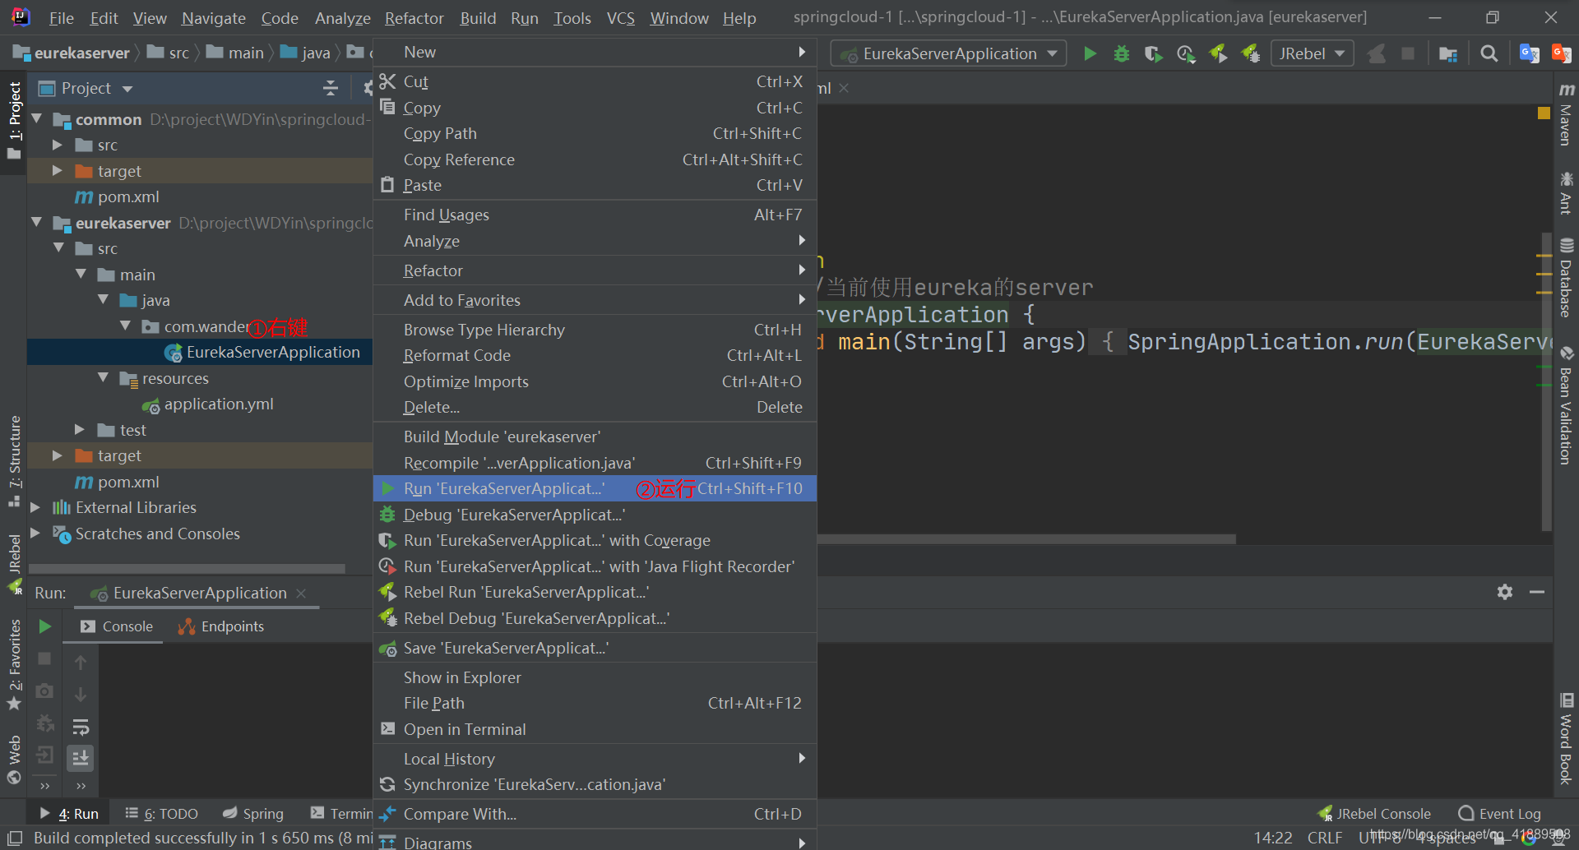Expand the test folder
1579x850 pixels.
80,430
